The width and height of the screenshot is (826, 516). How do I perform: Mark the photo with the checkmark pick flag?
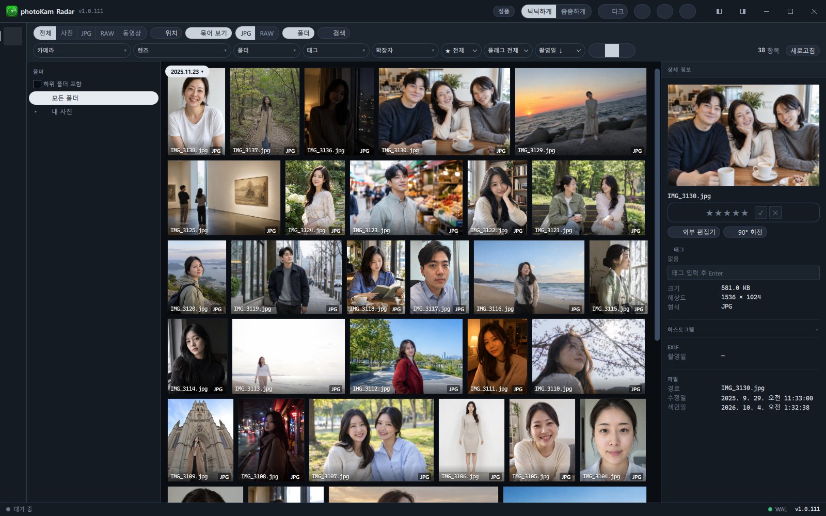[760, 213]
